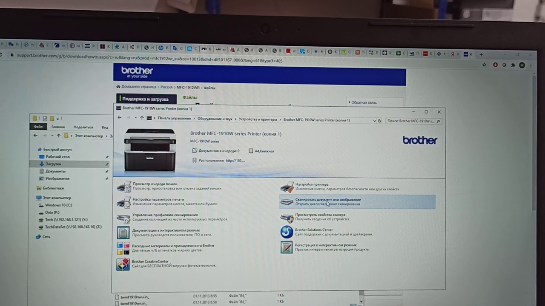Select Поделиться tab in File Explorer
Viewport: 545px width, 306px height.
83,127
